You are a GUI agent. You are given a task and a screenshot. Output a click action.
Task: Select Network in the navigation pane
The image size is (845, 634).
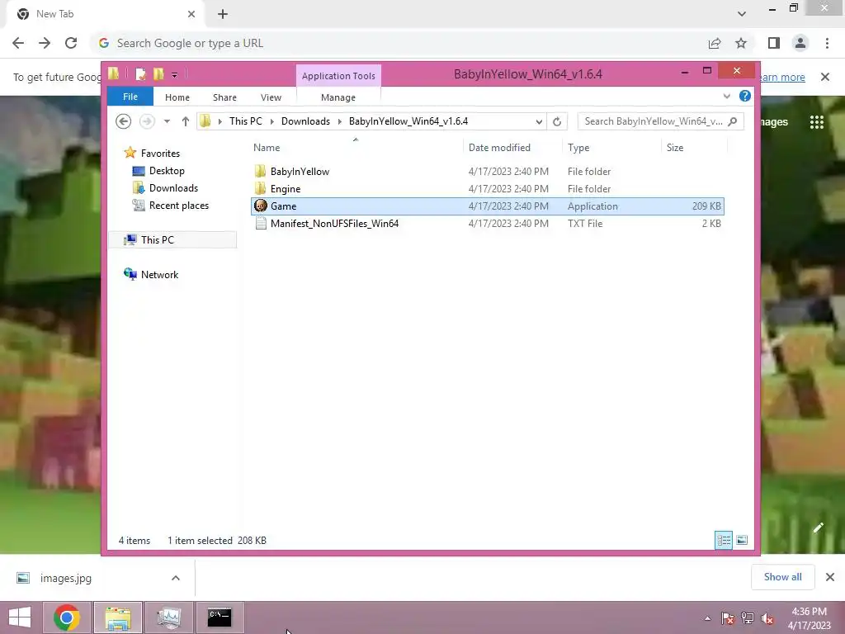pos(159,274)
